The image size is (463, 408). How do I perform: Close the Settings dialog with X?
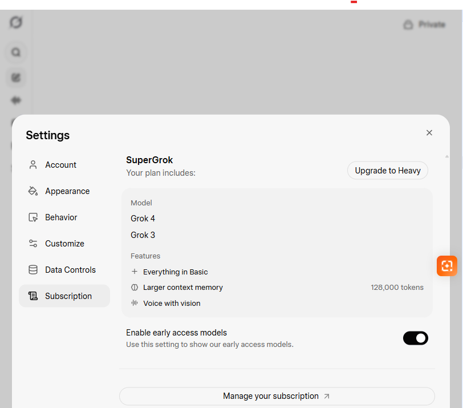point(429,133)
